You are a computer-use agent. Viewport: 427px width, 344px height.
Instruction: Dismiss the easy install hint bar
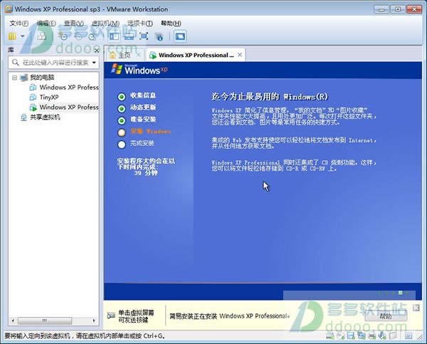(416, 308)
